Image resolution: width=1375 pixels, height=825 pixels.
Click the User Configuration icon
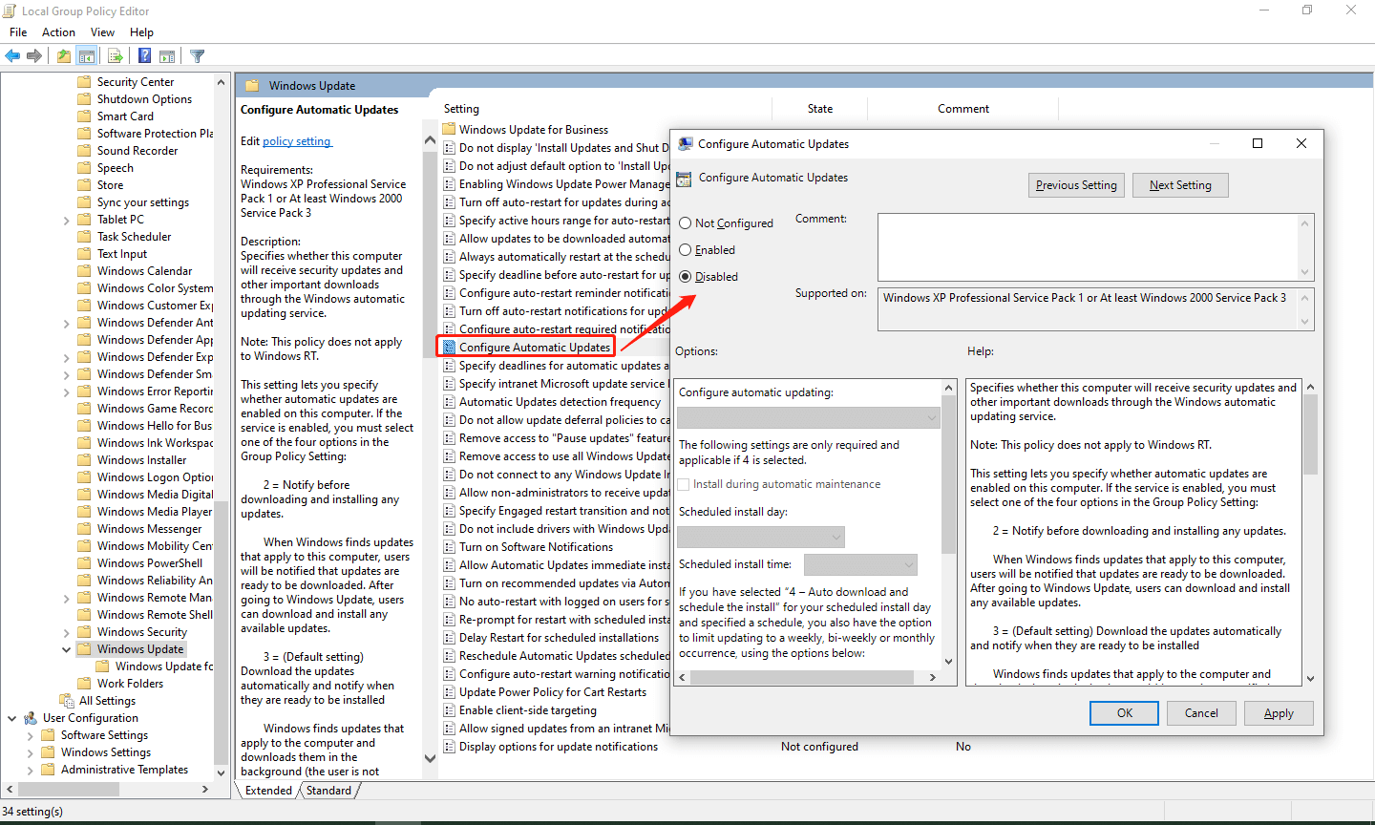30,718
